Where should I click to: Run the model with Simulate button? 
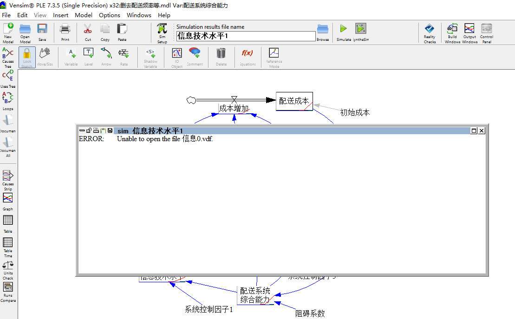[x=344, y=32]
